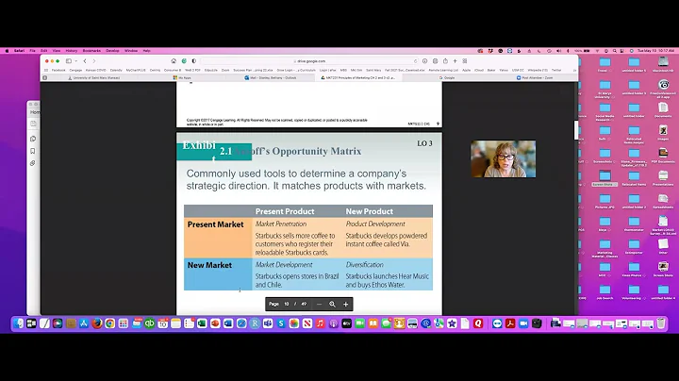Open the sidebar options dropdown arrow
Viewport: 679px width, 381px height.
click(75, 61)
